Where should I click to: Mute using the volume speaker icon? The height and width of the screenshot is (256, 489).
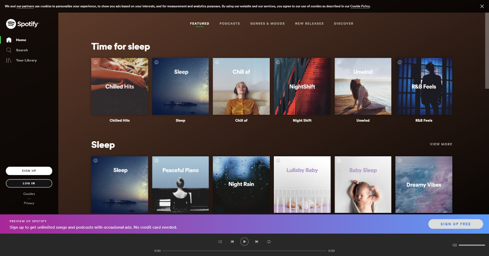[454, 245]
